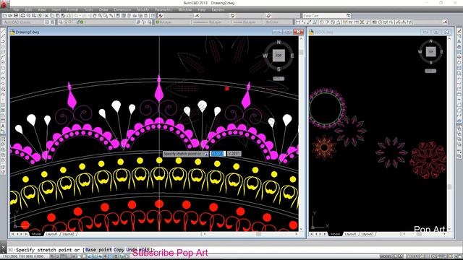Select the Move tool in Modify toolbar
Image resolution: width=463 pixels, height=260 pixels.
(x=459, y=58)
